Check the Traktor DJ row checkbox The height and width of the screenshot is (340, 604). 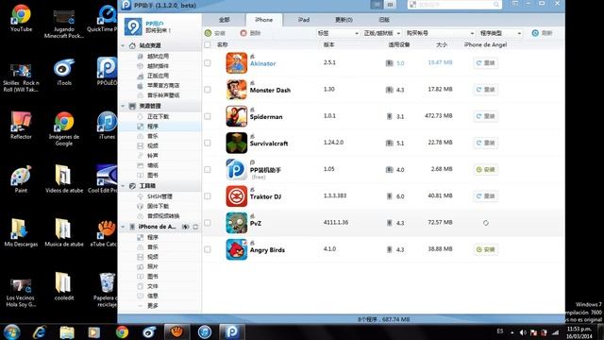point(208,195)
